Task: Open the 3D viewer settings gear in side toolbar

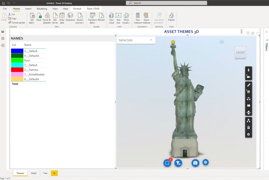Action: [249, 134]
